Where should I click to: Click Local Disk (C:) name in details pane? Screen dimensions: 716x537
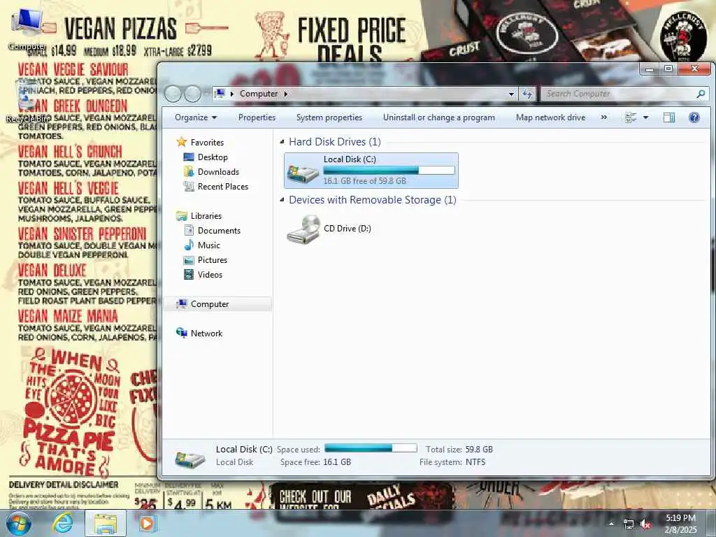[x=244, y=450]
